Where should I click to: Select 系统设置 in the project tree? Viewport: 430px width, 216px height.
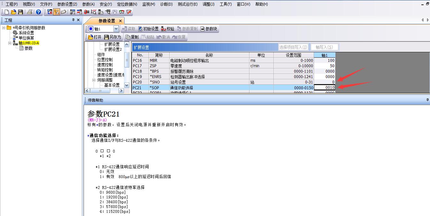(26, 33)
